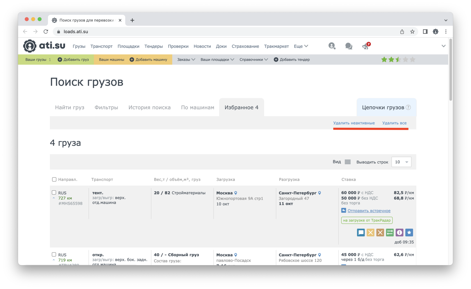Open browser tab list chevron
The image size is (471, 289).
446,20
